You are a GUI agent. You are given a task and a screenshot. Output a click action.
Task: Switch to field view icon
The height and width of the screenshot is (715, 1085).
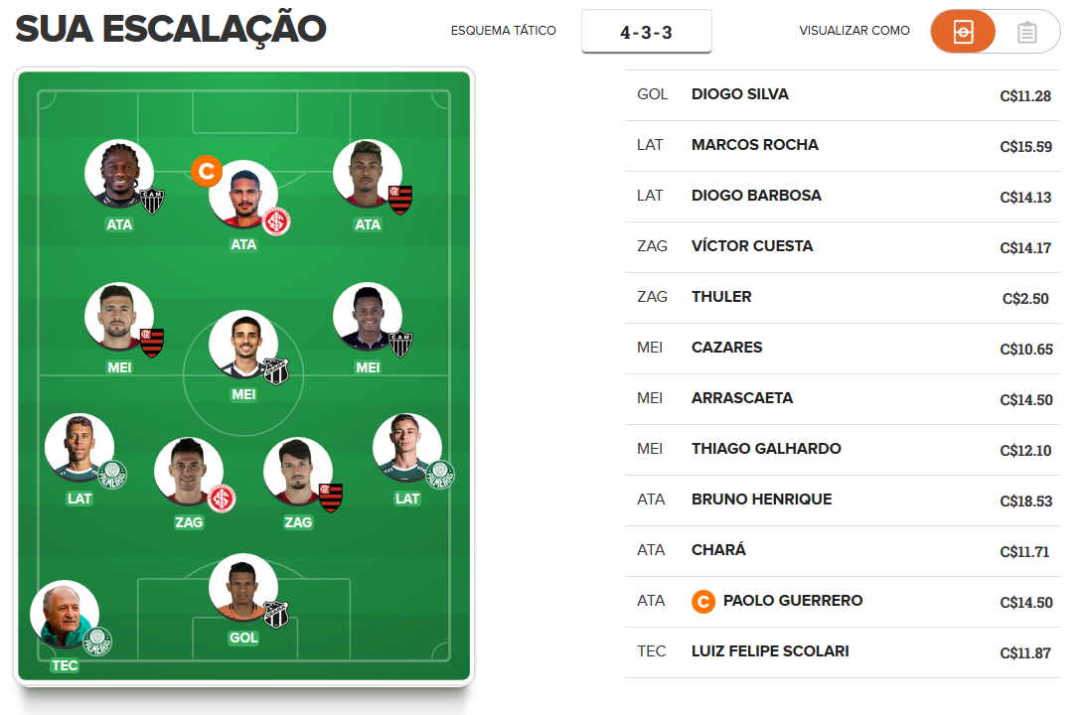click(963, 32)
